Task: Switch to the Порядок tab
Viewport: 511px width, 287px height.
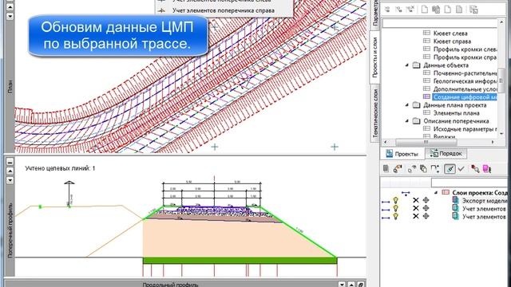Action: pos(446,153)
